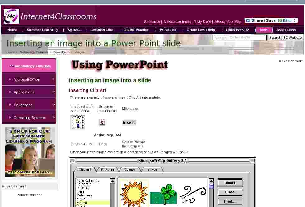Select Common Core in the navigation bar
The width and height of the screenshot is (305, 207).
[102, 30]
